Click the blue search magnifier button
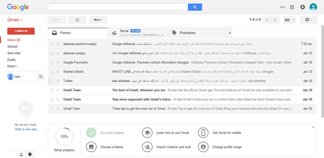The width and height of the screenshot is (324, 158). (195, 7)
